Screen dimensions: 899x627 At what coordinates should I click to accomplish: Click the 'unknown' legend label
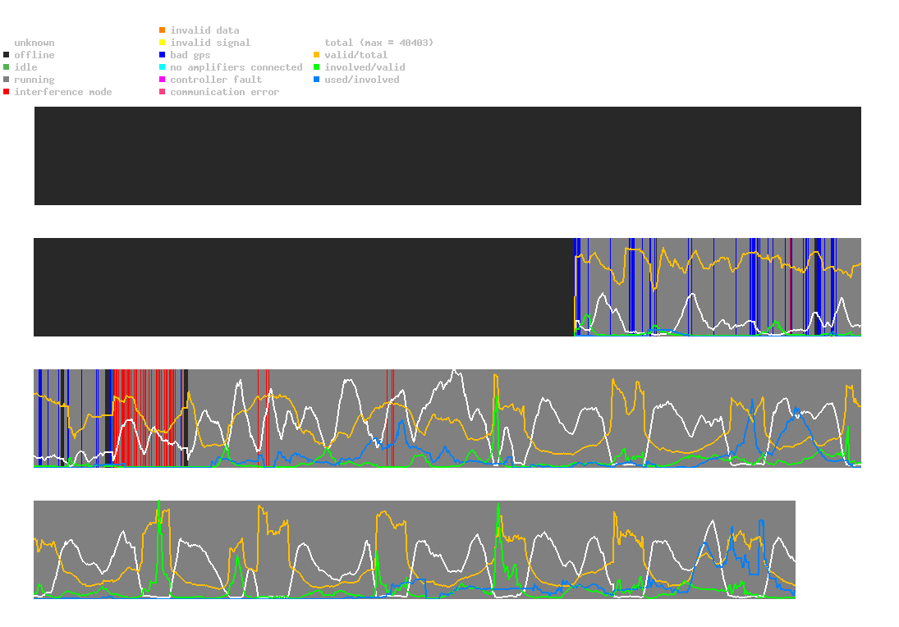point(34,43)
